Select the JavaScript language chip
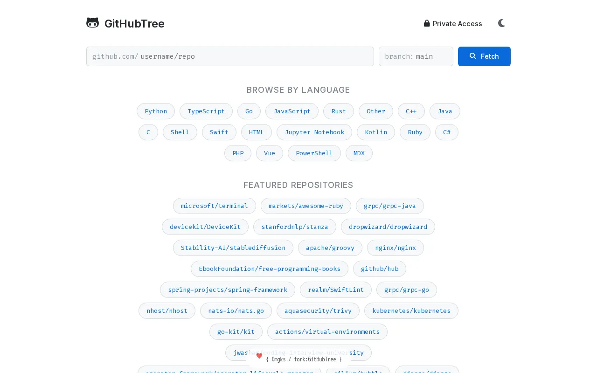The image size is (597, 373). pyautogui.click(x=292, y=111)
